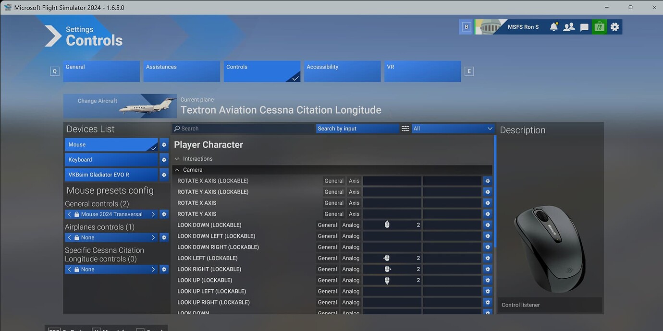Image resolution: width=663 pixels, height=331 pixels.
Task: Click the filter list icon beside Search by input
Action: (405, 129)
